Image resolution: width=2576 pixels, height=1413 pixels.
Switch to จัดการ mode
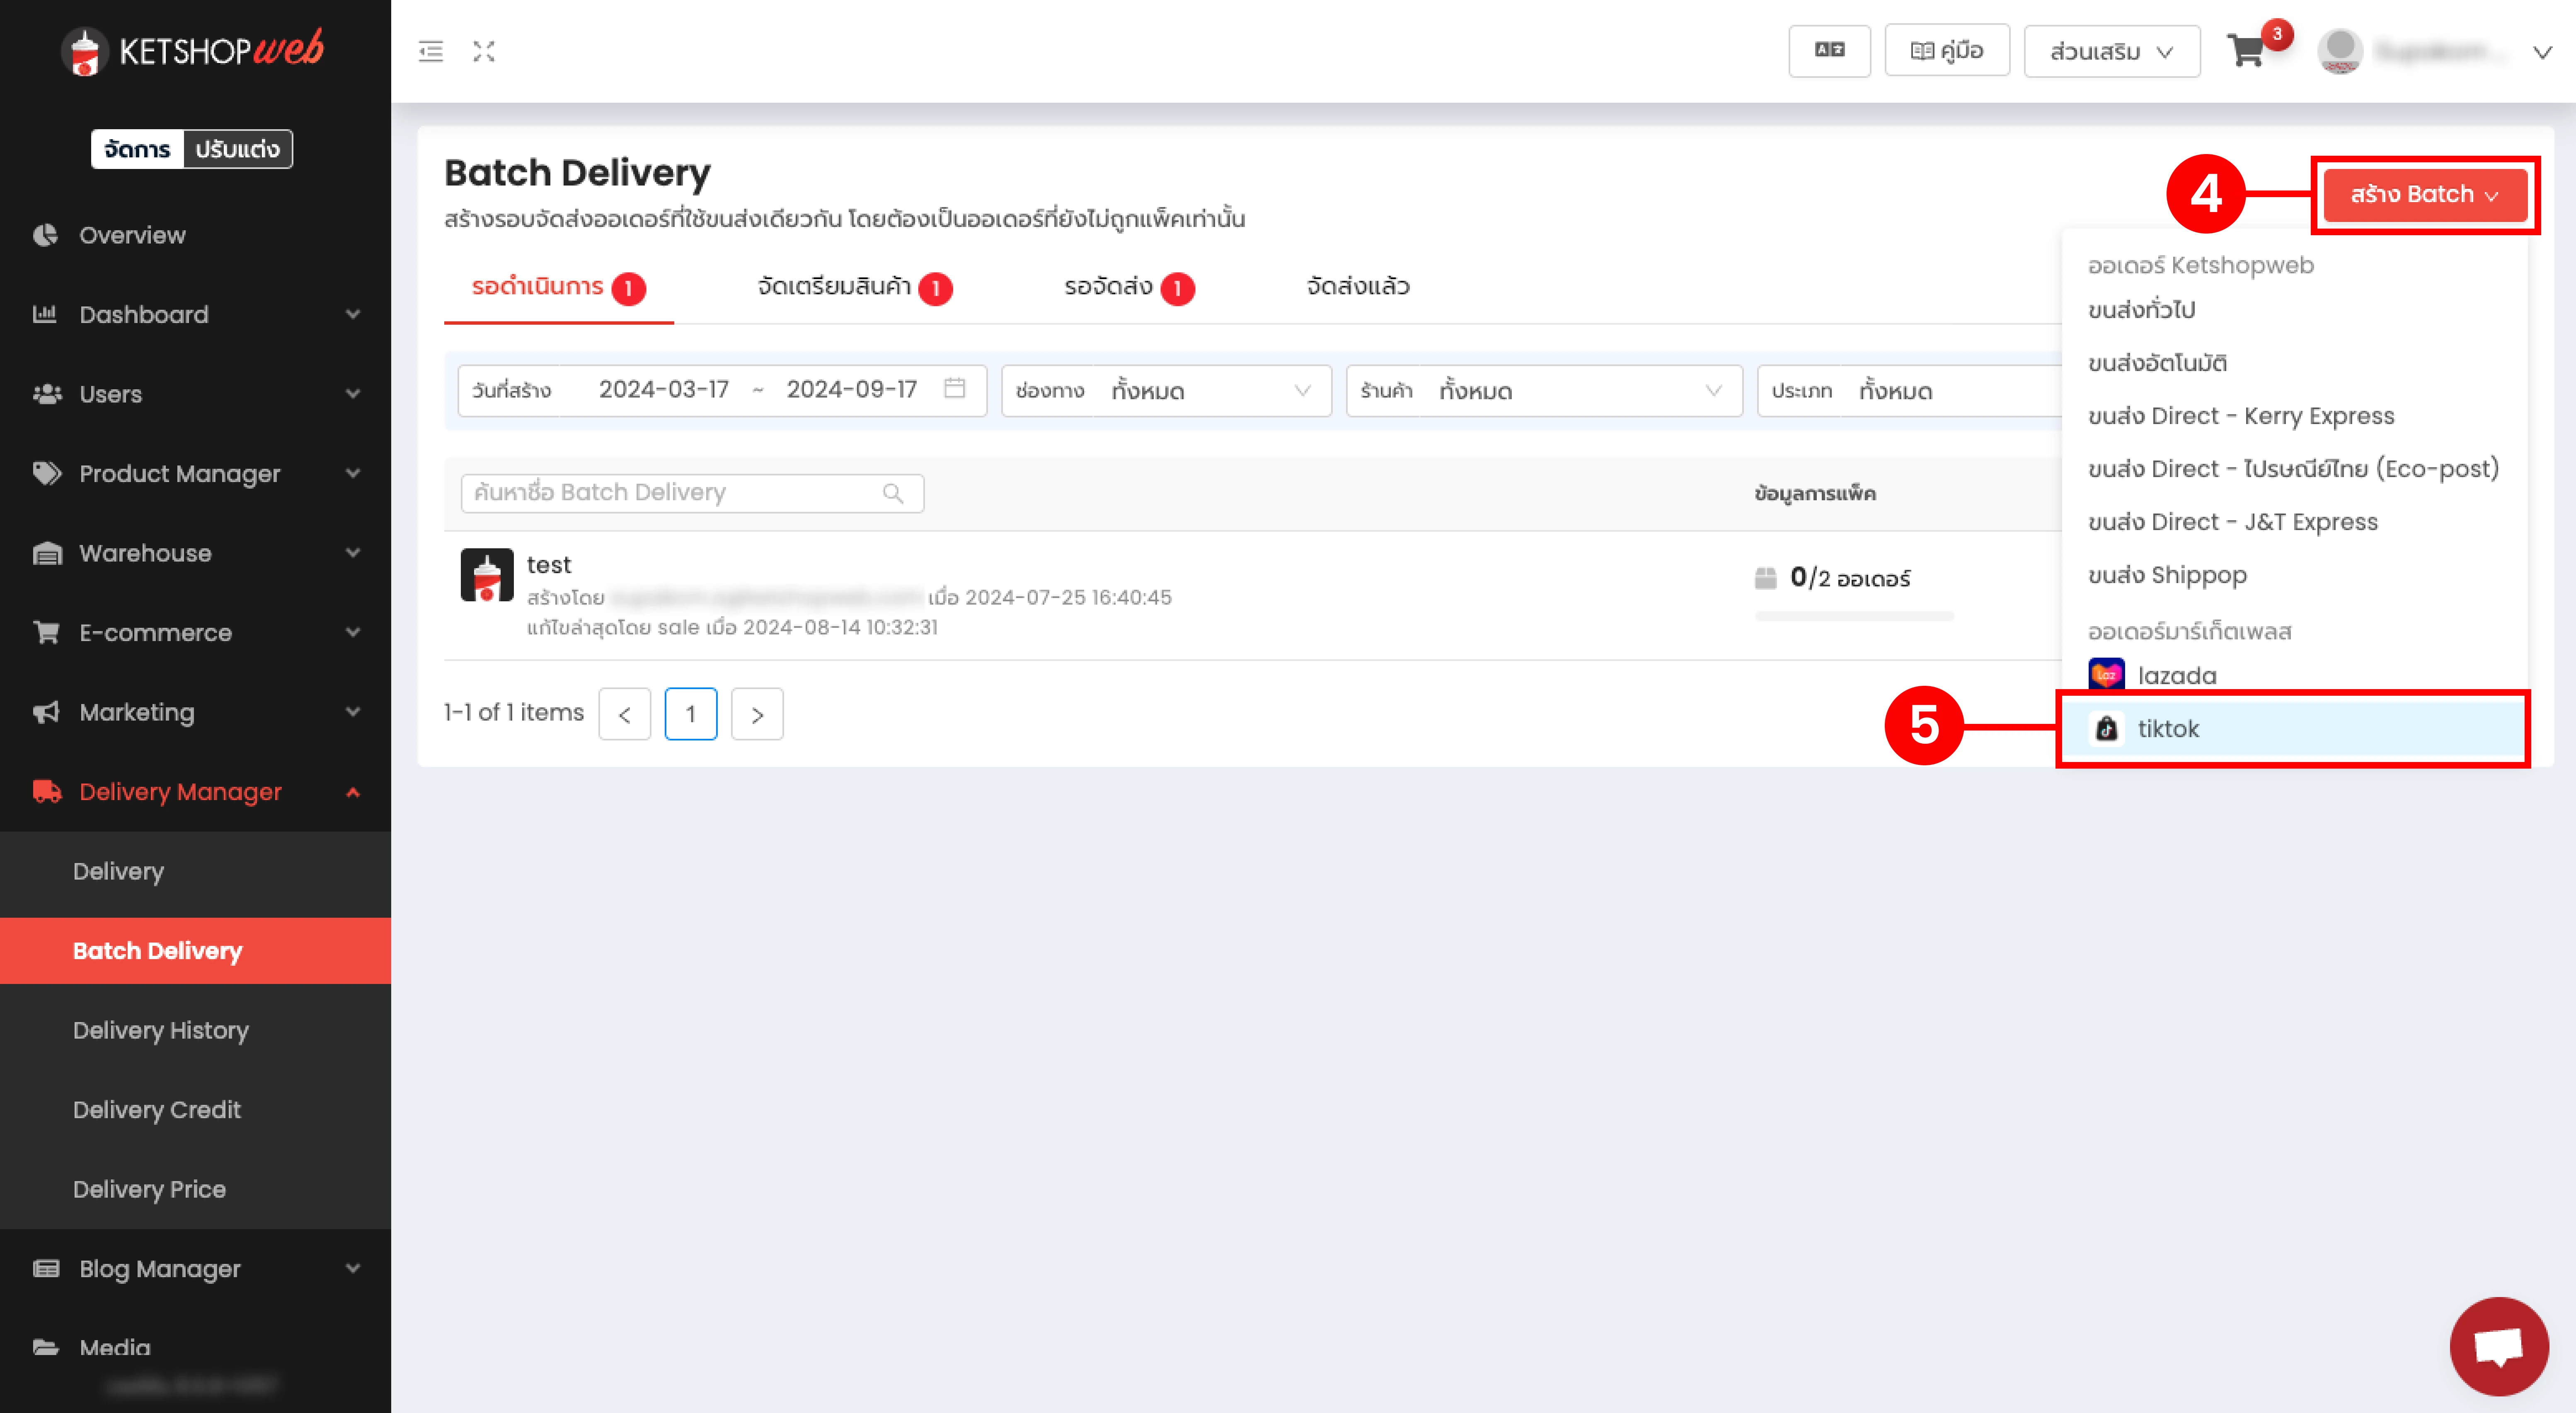[137, 149]
